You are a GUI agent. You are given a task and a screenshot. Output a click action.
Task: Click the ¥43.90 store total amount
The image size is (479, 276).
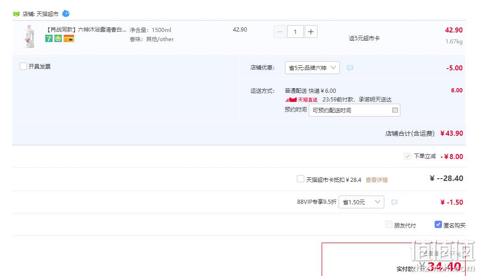coord(452,133)
